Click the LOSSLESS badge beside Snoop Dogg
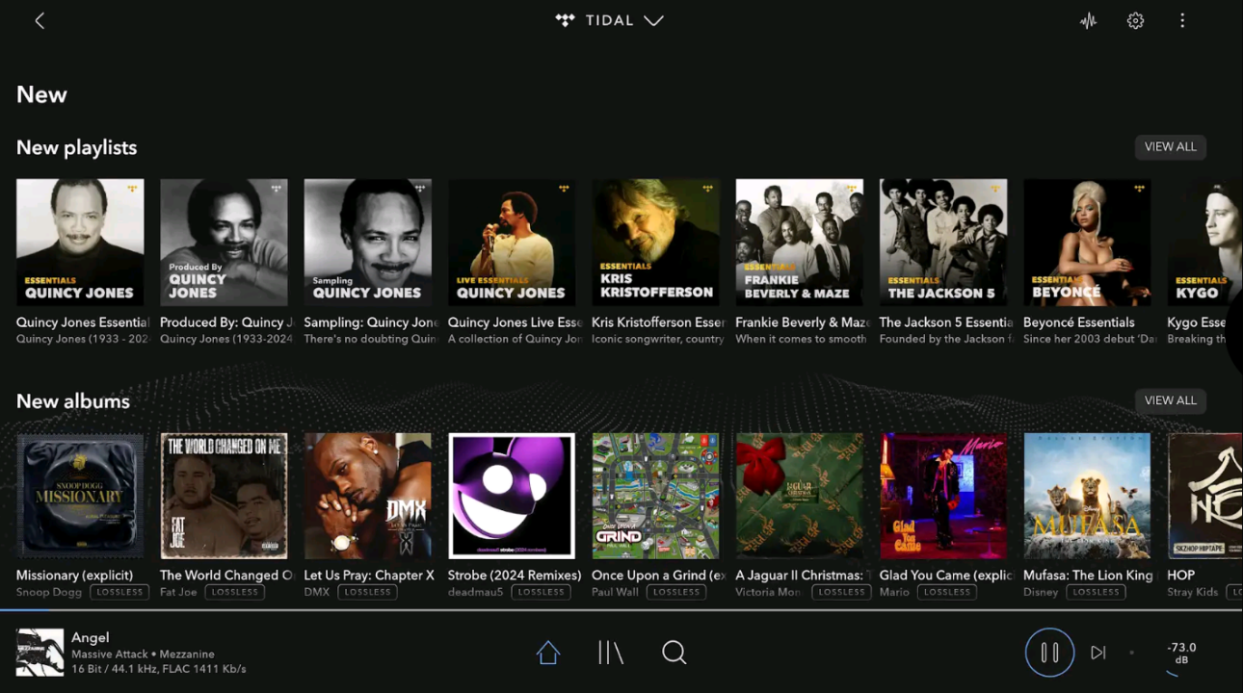The height and width of the screenshot is (693, 1243). 119,593
